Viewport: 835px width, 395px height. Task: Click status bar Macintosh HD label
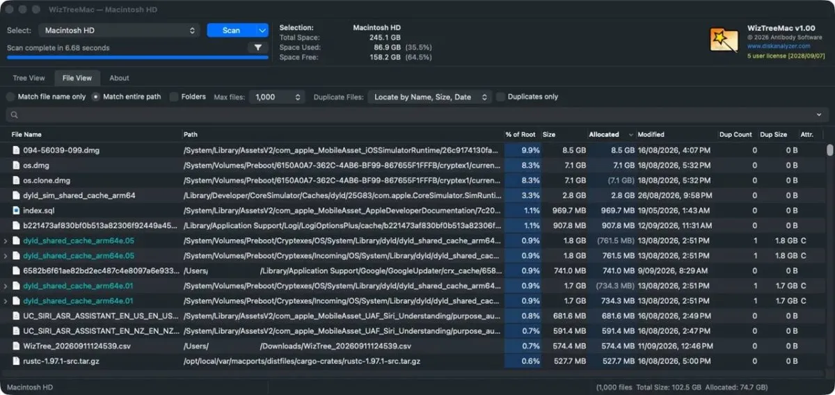[x=30, y=387]
